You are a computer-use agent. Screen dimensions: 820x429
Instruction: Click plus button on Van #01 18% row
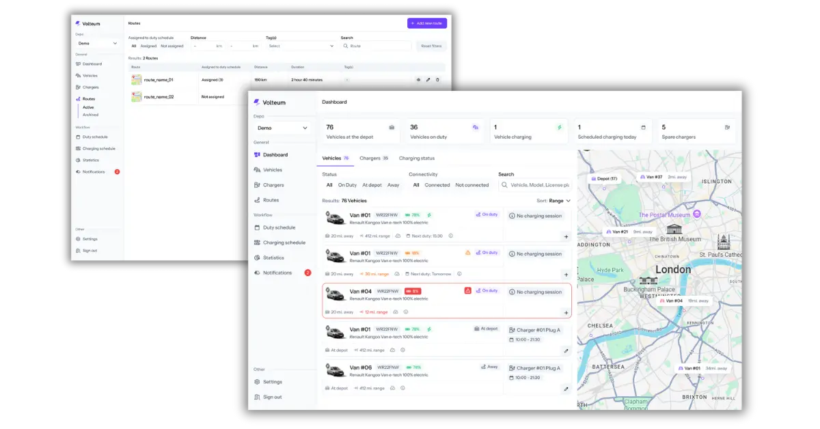566,275
